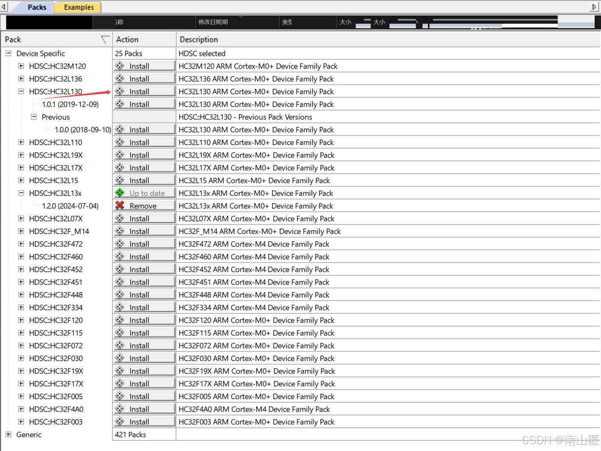Install the HDSC::HC32F334 pack
601x451 pixels.
[144, 307]
